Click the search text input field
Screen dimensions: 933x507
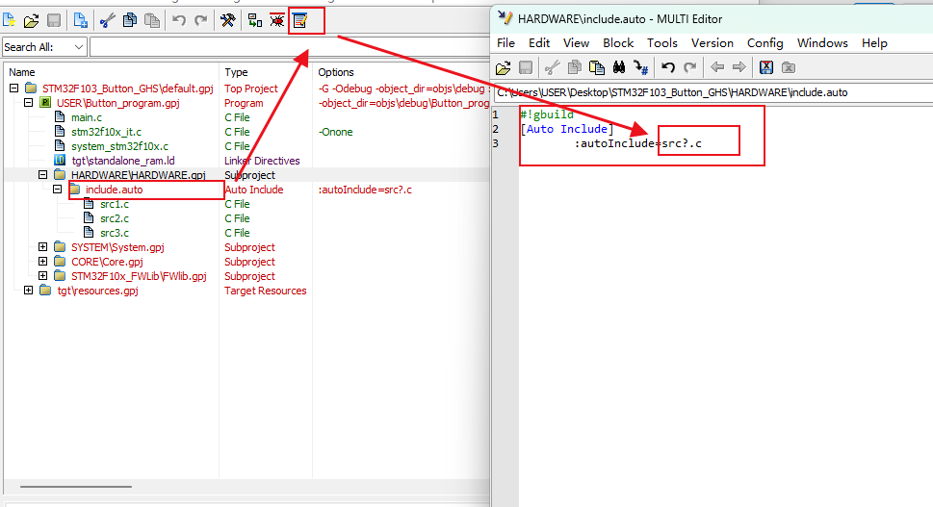pos(289,46)
